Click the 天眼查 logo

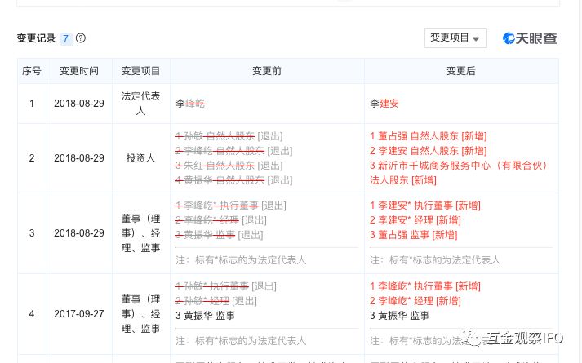pyautogui.click(x=530, y=38)
